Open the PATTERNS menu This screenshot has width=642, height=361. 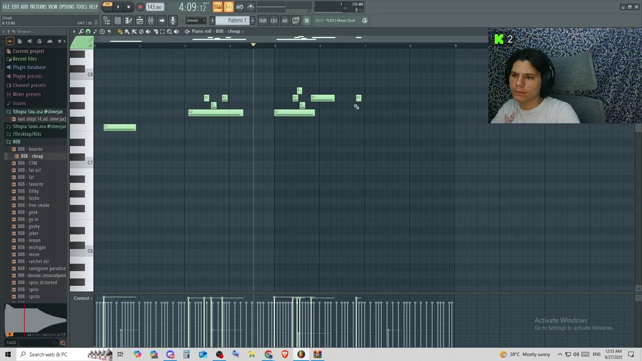tap(38, 7)
